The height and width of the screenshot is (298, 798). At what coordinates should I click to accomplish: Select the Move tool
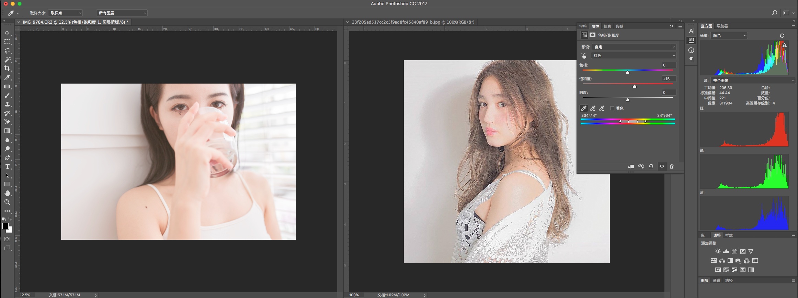[x=7, y=33]
